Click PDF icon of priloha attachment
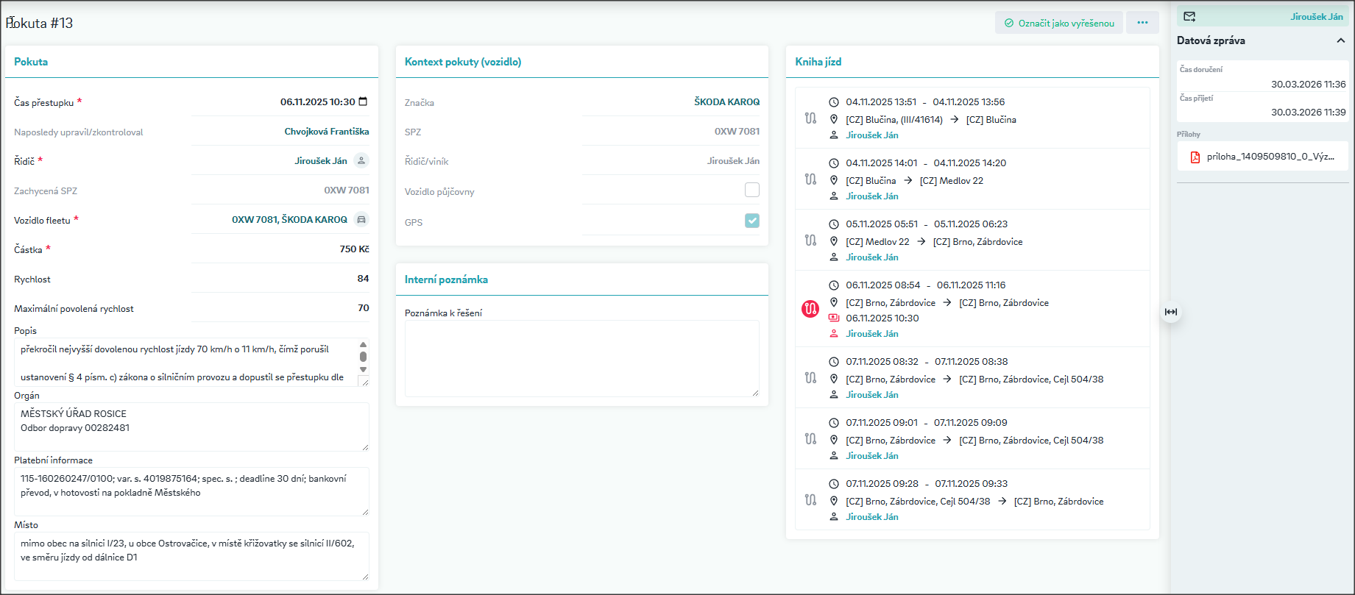 tap(1195, 157)
